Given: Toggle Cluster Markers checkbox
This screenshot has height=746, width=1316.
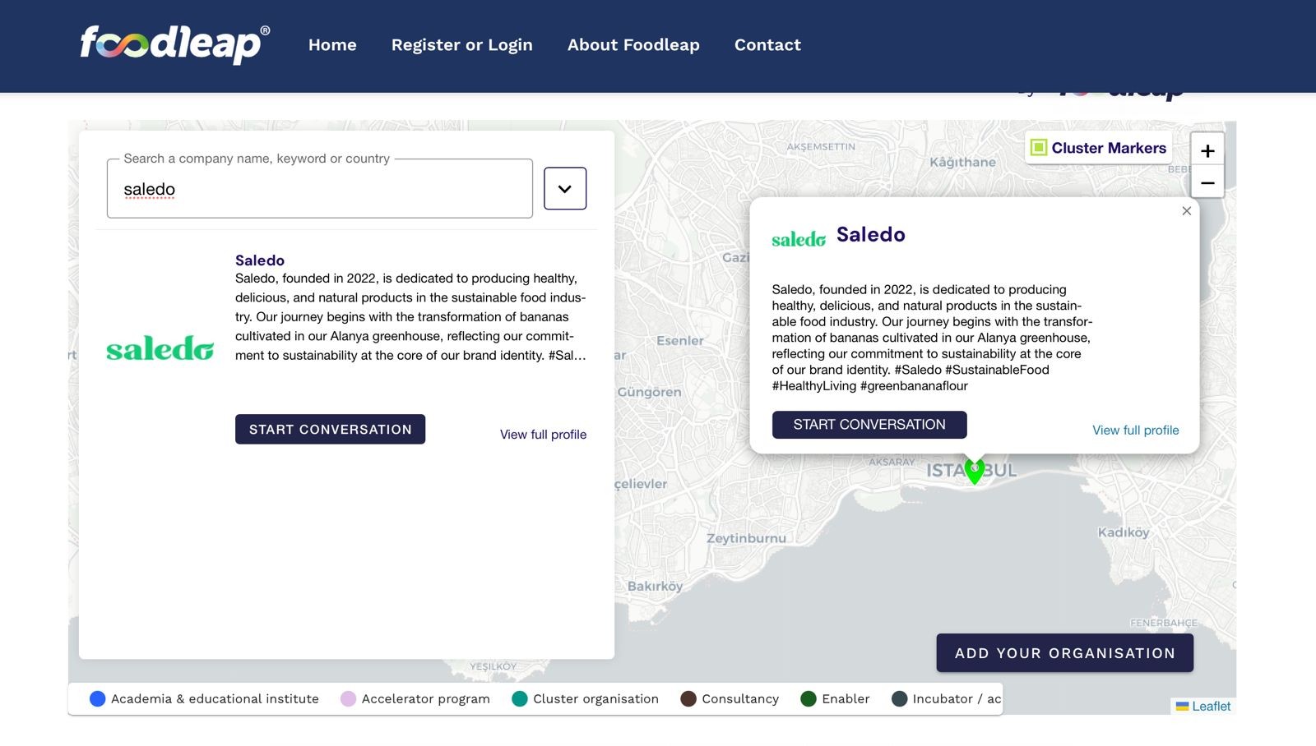Looking at the screenshot, I should click(1039, 148).
